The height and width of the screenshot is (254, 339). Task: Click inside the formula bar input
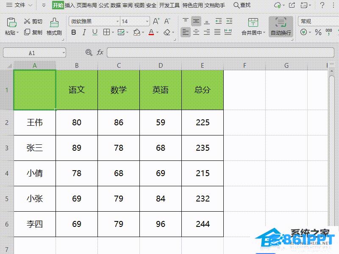pos(220,52)
